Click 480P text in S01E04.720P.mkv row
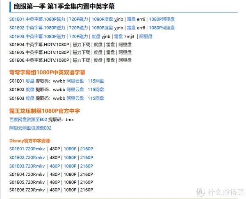The width and height of the screenshot is (246, 199). click(x=55, y=174)
